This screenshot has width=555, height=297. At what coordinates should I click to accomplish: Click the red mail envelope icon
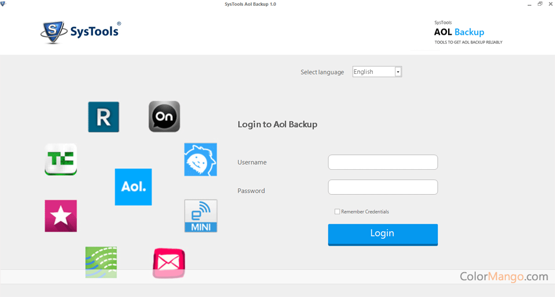[169, 263]
